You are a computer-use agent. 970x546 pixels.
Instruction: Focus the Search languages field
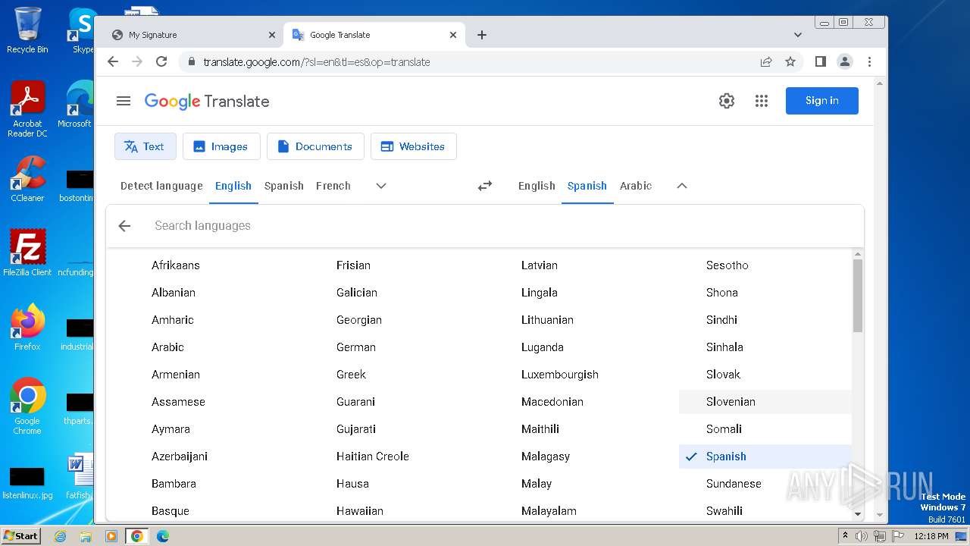pyautogui.click(x=500, y=226)
